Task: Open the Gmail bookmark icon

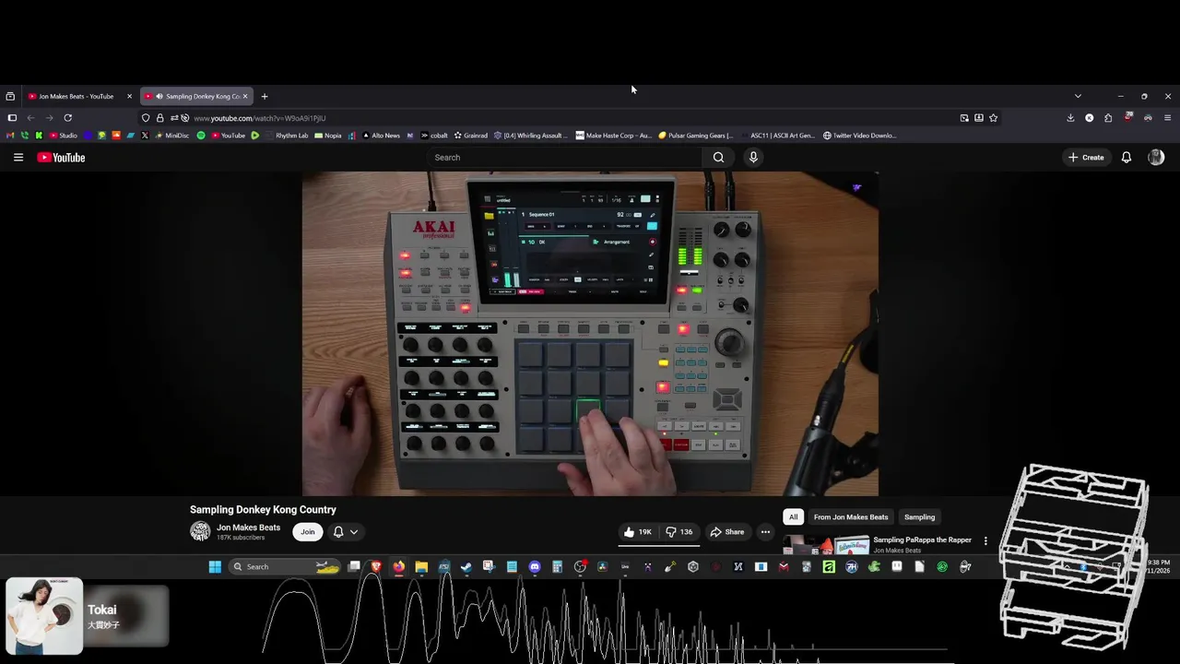Action: (x=11, y=136)
